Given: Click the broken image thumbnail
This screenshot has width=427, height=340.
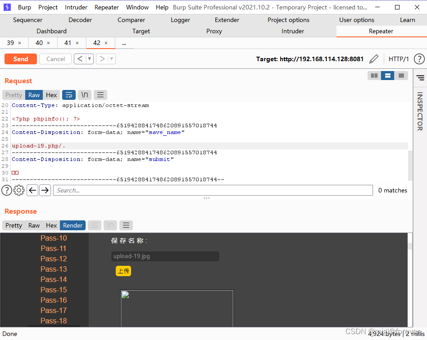Looking at the screenshot, I should [177, 309].
